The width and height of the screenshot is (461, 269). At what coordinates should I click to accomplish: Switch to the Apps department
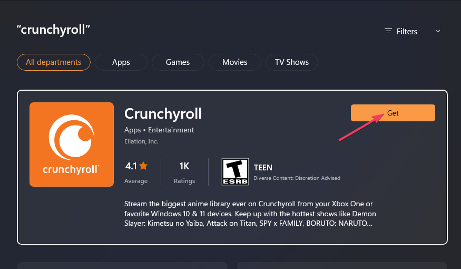point(121,62)
